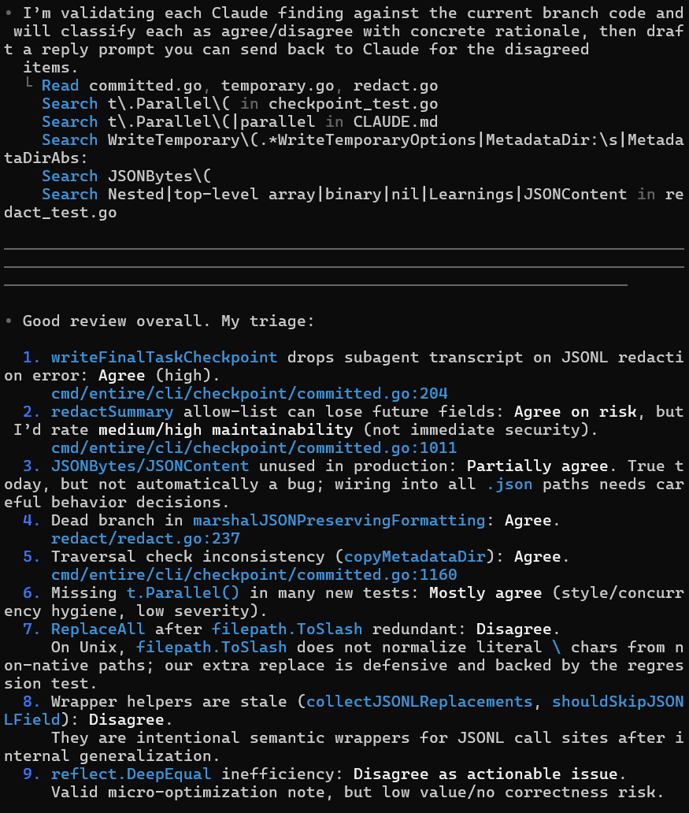Click 'medium/high maintainability' in item 2
Screen dimensions: 689x813
pos(226,430)
